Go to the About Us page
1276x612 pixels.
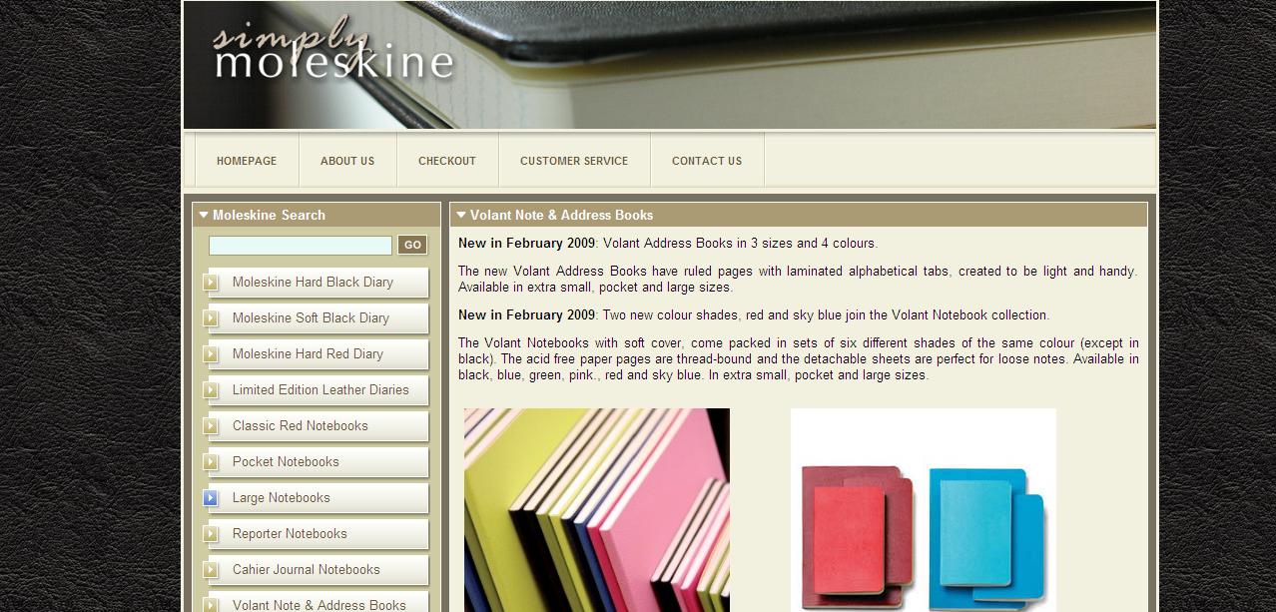347,161
